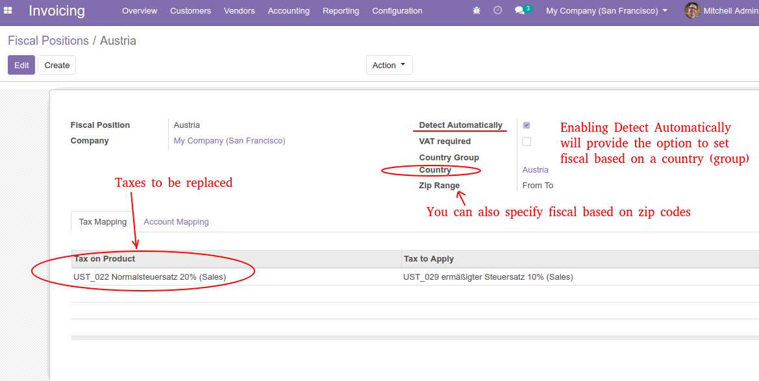Screen dimensions: 759x381
Task: Switch to the Tax Mapping tab
Action: coord(103,222)
